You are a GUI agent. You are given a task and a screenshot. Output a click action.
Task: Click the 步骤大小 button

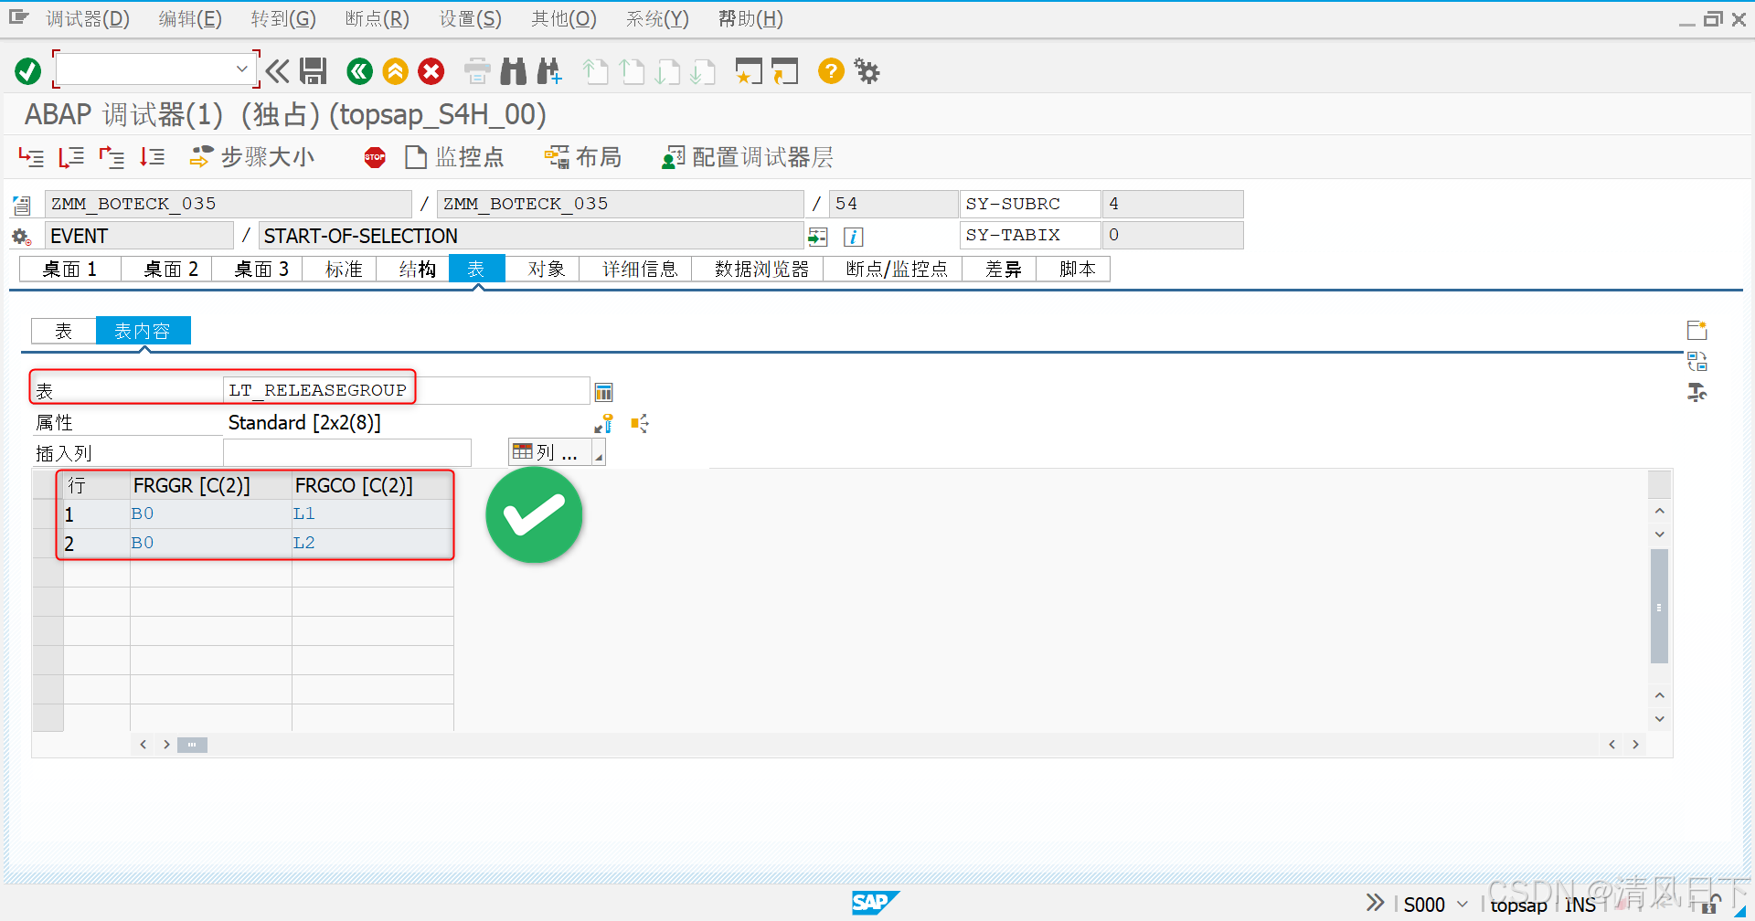252,157
